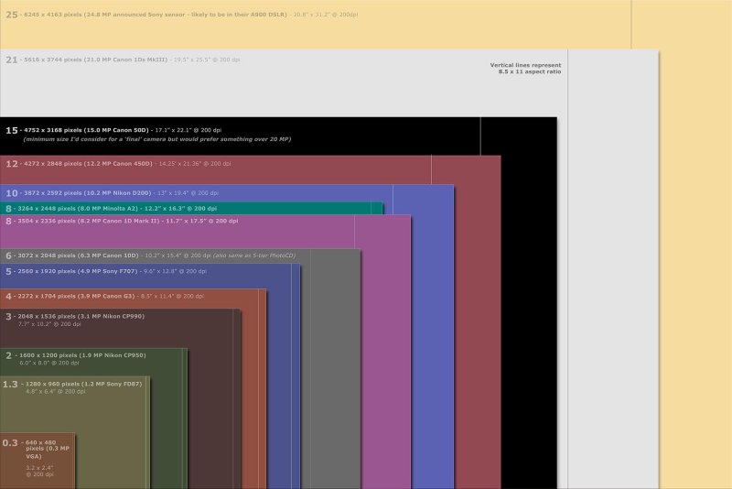Viewport: 732px width, 489px height.
Task: Click the 8.2 MP Canon 1D Mark II label
Action: [x=122, y=221]
